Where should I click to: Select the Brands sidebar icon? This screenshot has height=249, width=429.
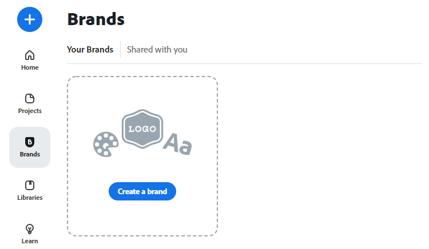pyautogui.click(x=30, y=142)
